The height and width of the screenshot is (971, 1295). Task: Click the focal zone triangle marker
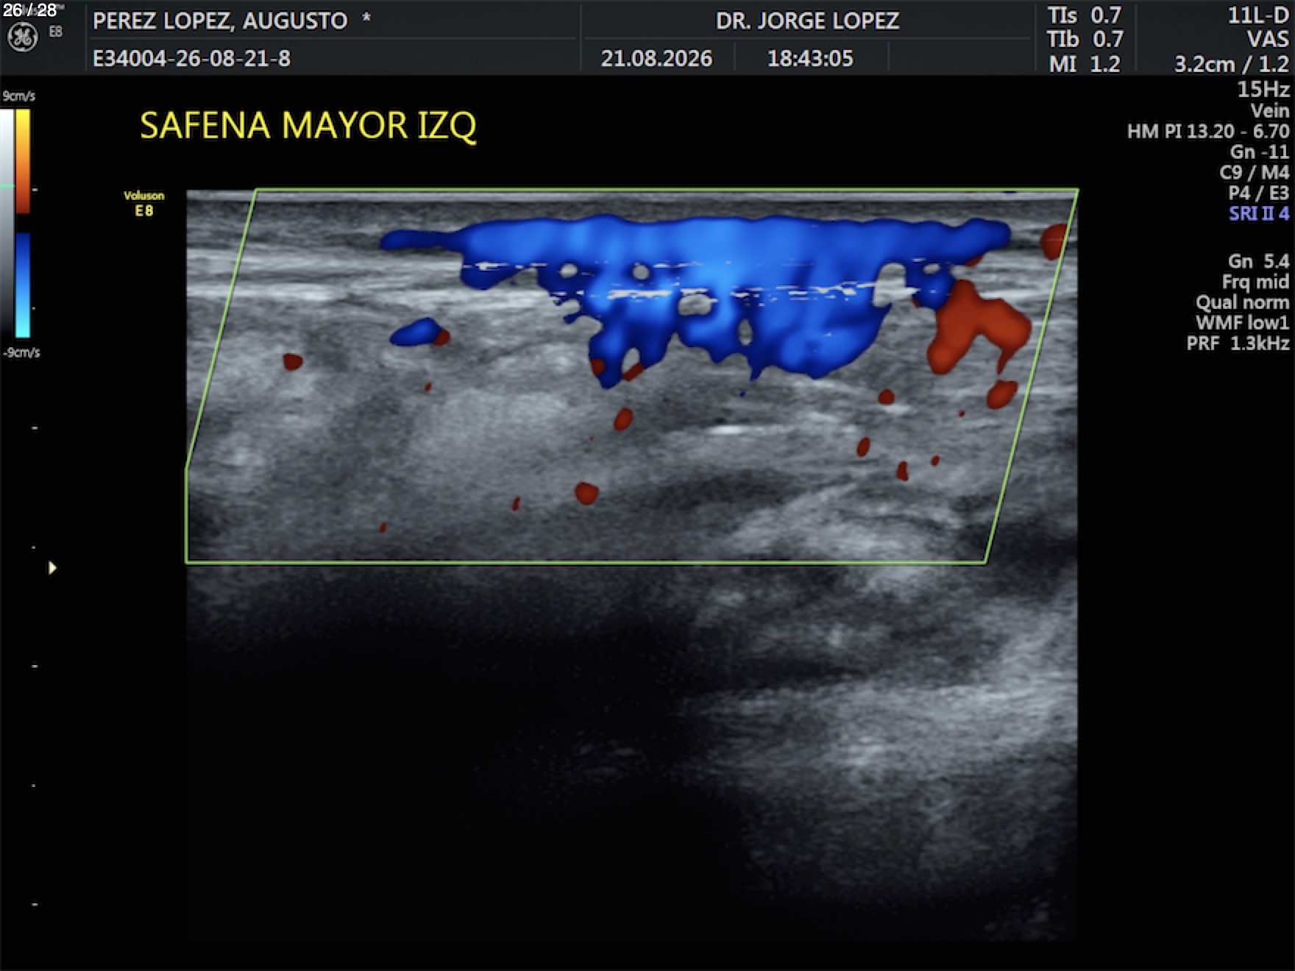click(x=52, y=568)
